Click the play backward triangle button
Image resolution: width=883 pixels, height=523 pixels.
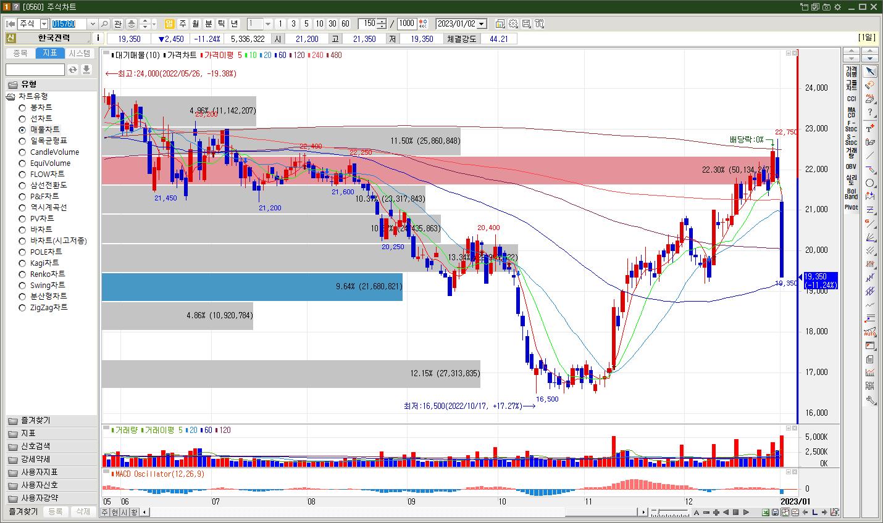tap(726, 513)
